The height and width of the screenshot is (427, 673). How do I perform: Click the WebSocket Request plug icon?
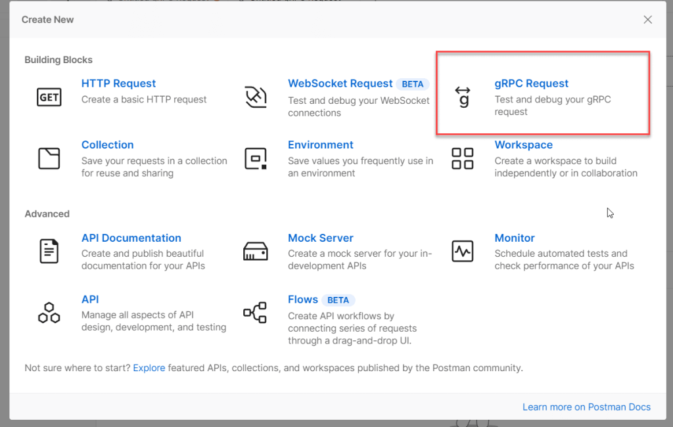(256, 97)
